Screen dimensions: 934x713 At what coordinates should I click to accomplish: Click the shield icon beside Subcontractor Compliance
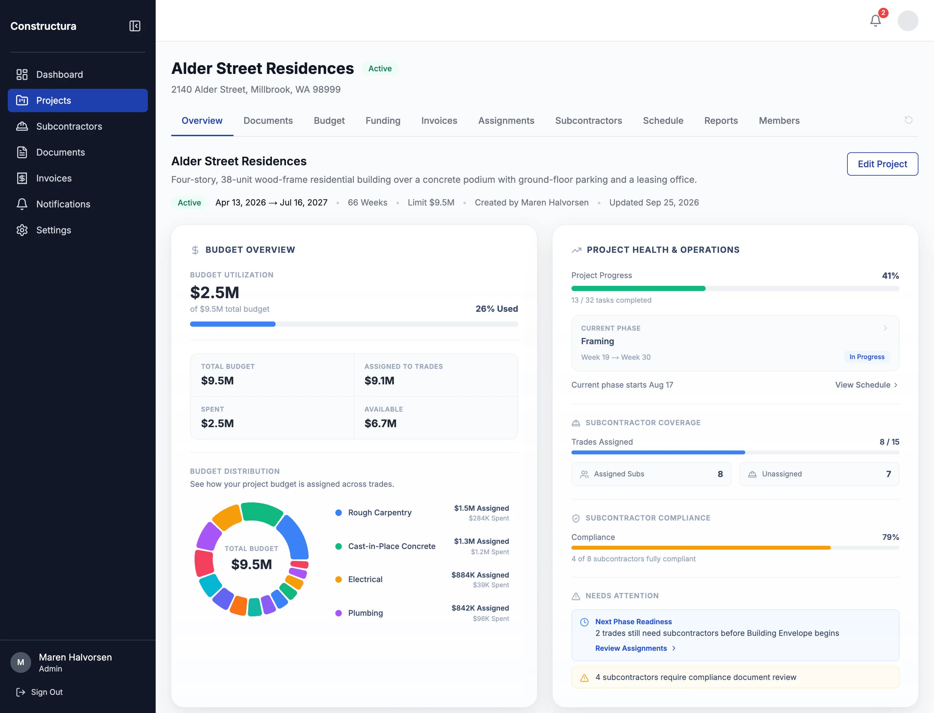click(x=576, y=518)
